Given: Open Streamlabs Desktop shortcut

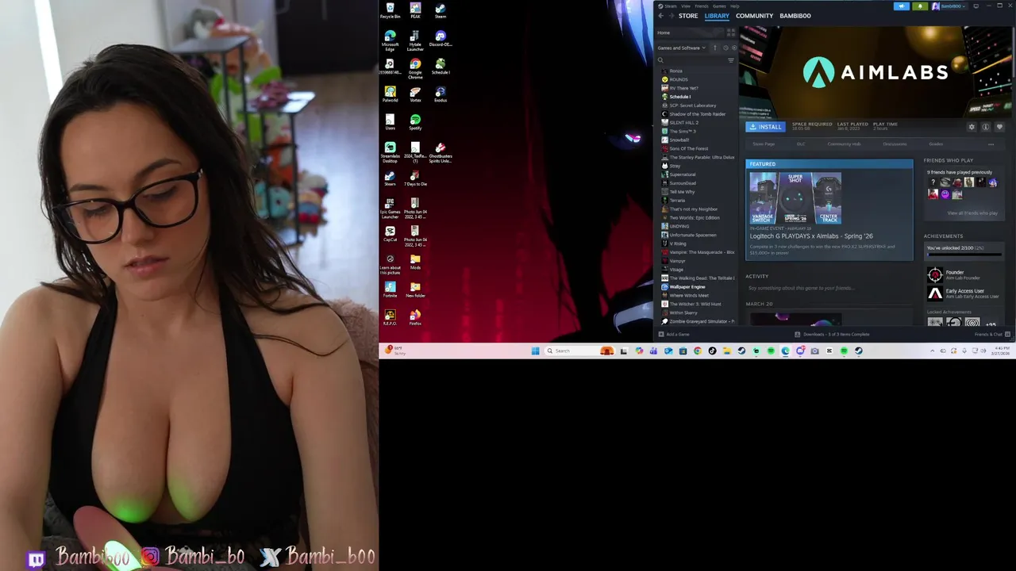Looking at the screenshot, I should [390, 152].
